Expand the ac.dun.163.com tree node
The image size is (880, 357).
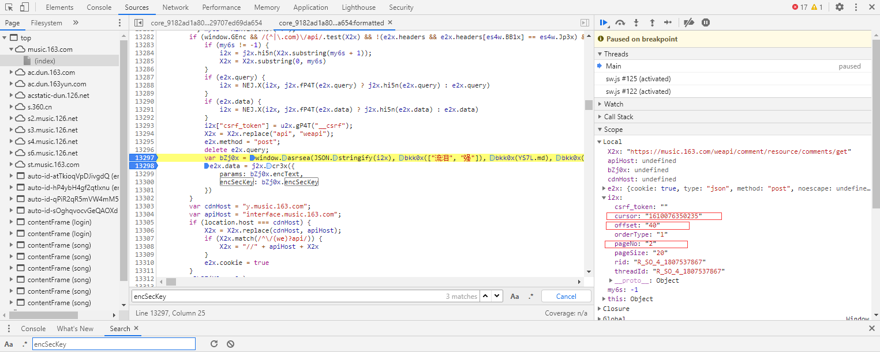pos(12,73)
